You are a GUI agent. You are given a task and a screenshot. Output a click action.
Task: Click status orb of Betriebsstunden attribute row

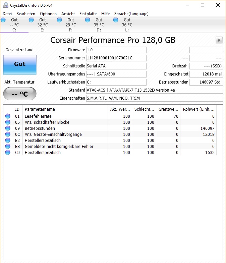[8, 128]
